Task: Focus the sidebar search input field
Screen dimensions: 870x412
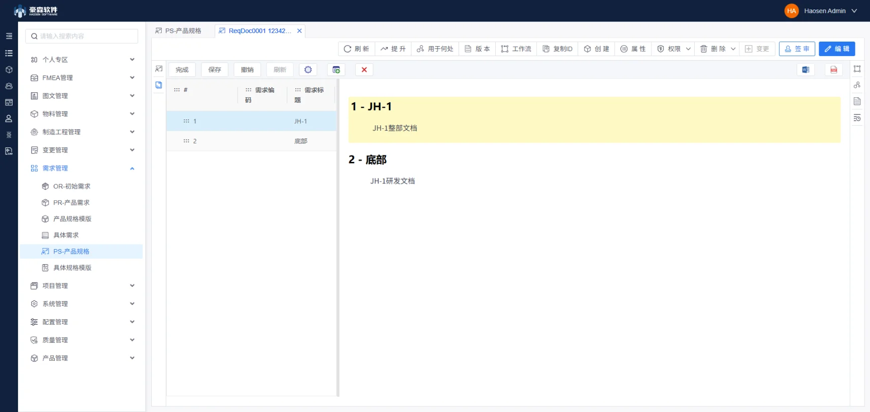Action: (81, 36)
